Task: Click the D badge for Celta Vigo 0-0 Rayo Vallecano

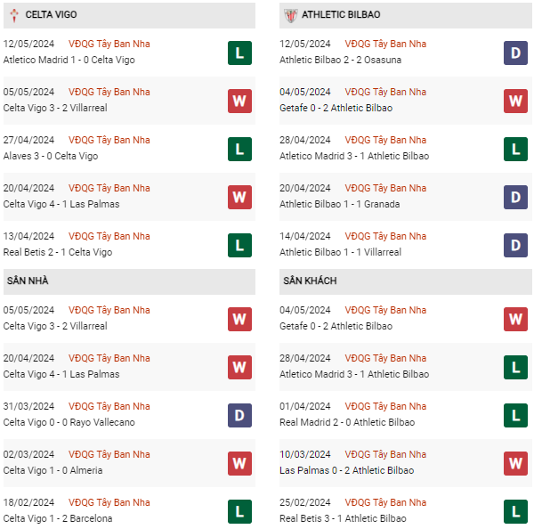Action: [x=239, y=415]
